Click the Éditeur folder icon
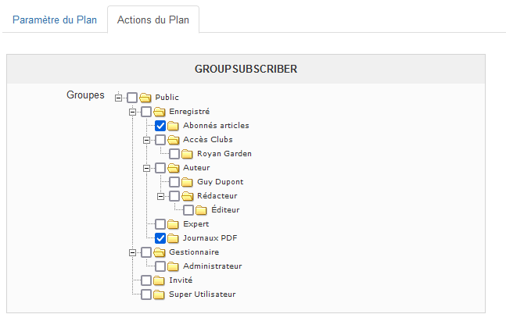This screenshot has width=506, height=332. point(202,210)
